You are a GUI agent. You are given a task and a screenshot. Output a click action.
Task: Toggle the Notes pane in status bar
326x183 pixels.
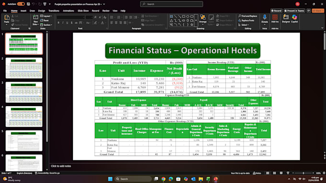click(x=257, y=173)
